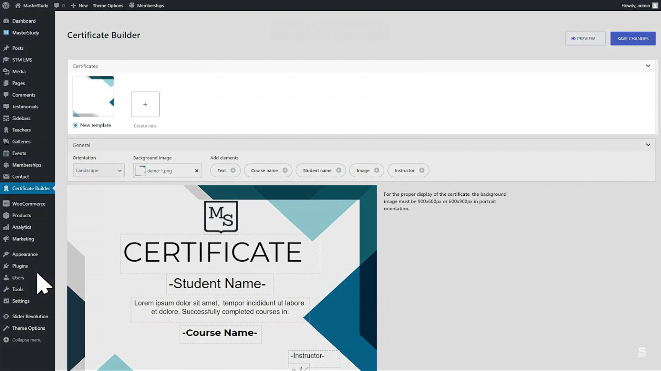This screenshot has width=661, height=371.
Task: Collapse the General section
Action: click(x=648, y=145)
